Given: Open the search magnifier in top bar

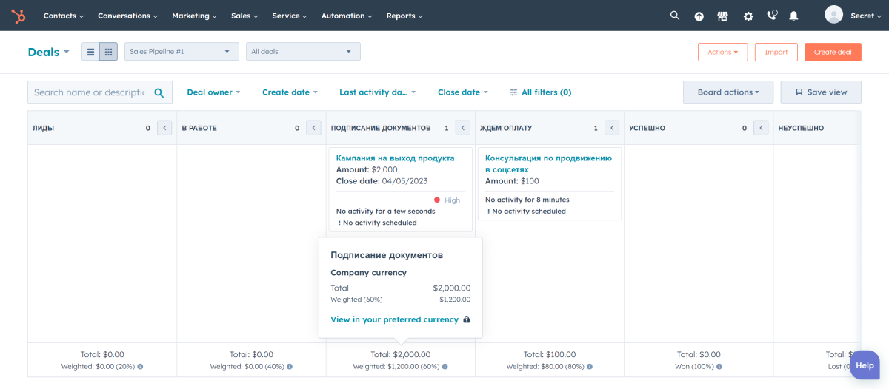Looking at the screenshot, I should tap(674, 16).
